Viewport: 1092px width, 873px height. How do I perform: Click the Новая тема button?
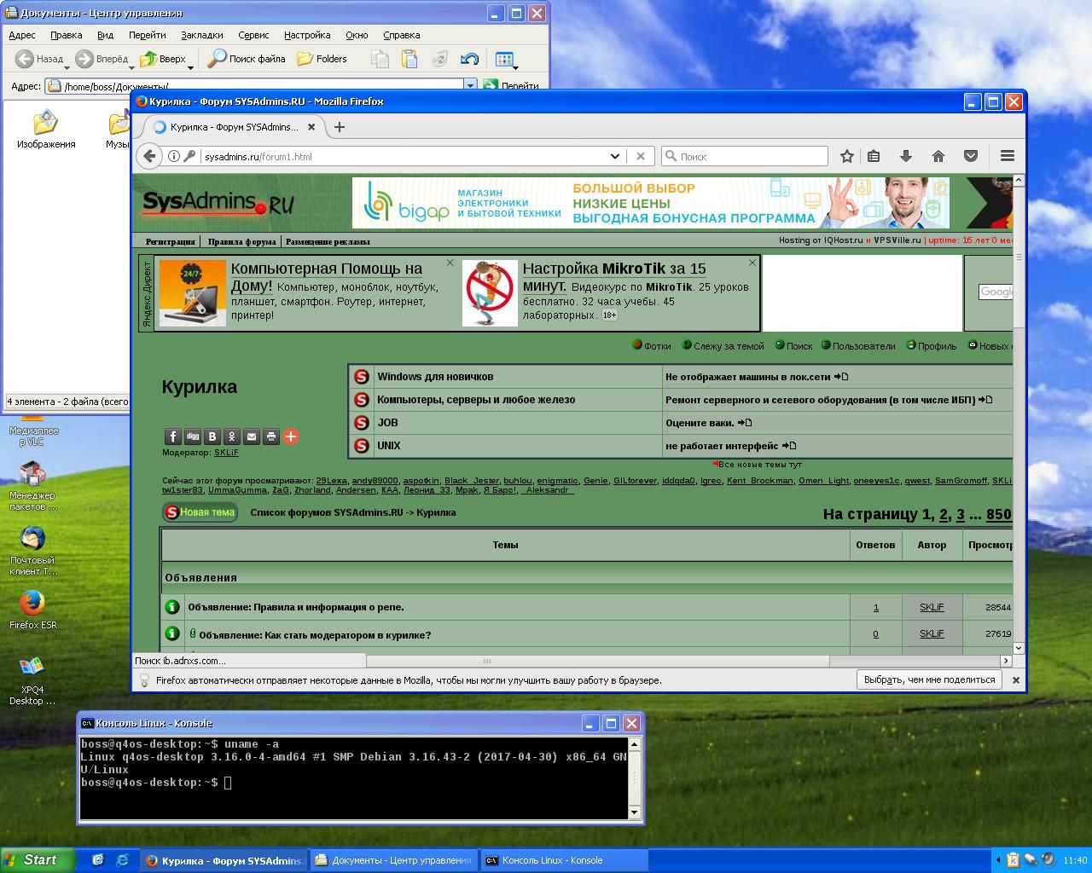click(200, 512)
